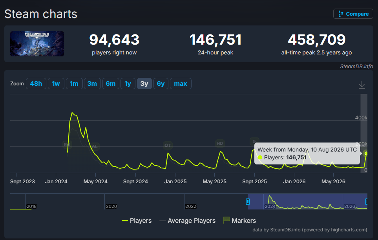Image resolution: width=378 pixels, height=240 pixels.
Task: Click the shaded selected range in navigator
Action: coord(307,202)
